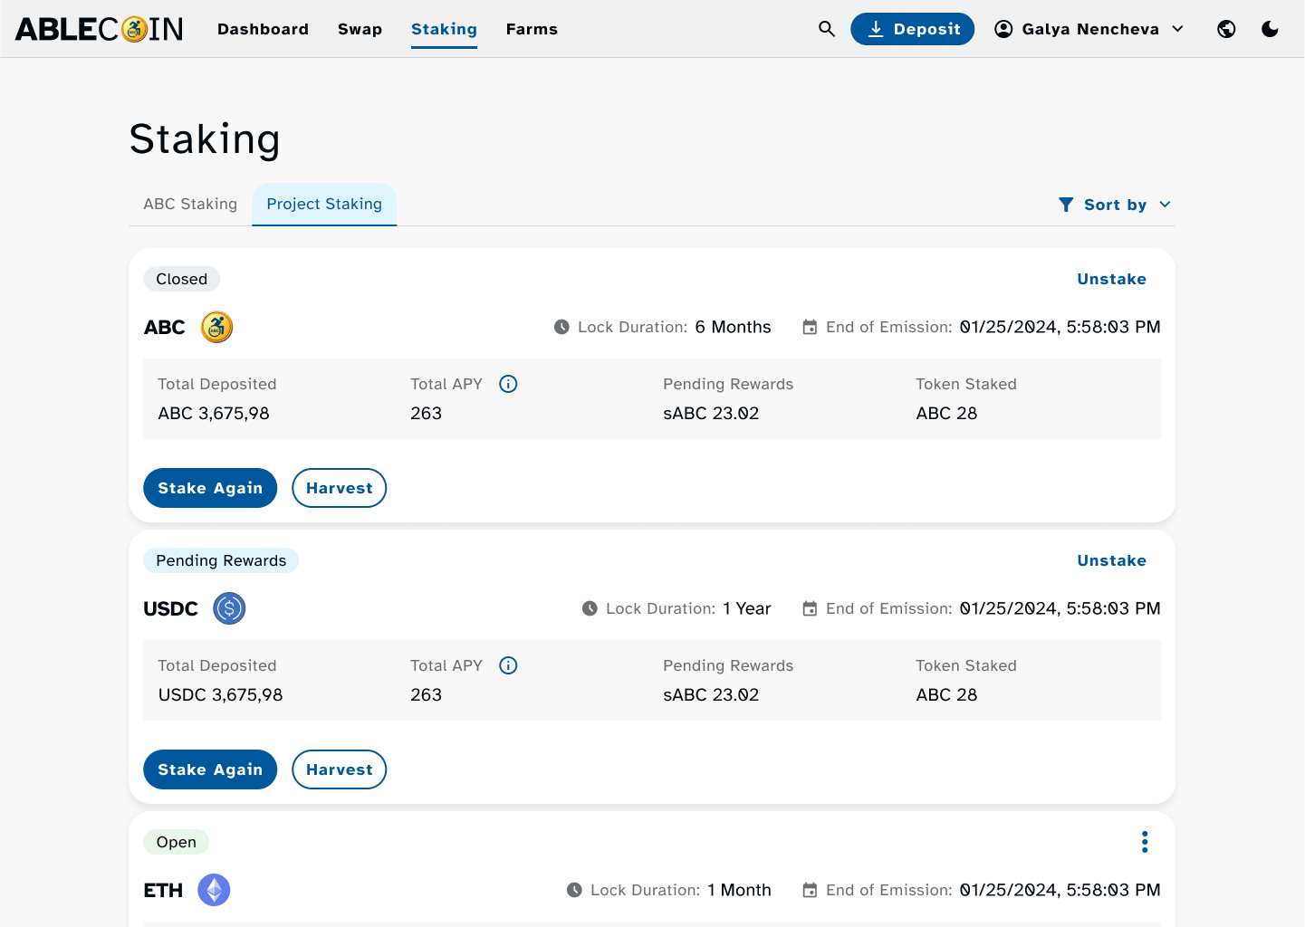1305x927 pixels.
Task: Switch to the ABC Staking tab
Action: coord(190,205)
